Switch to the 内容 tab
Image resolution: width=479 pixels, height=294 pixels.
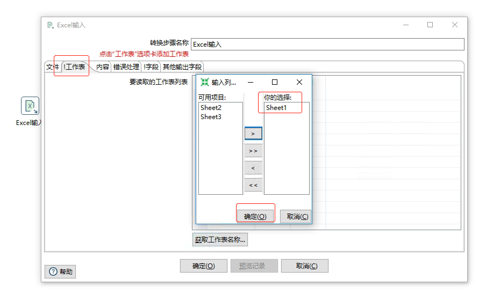click(103, 67)
